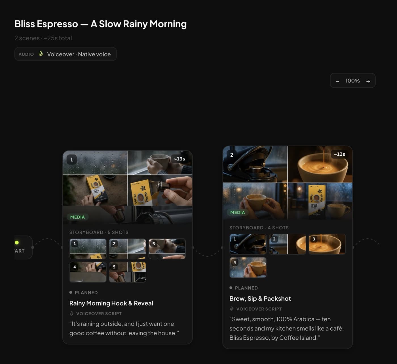This screenshot has height=364, width=397.
Task: Click 'Rainy Morning Hook & Reveal' scene title
Action: point(111,303)
